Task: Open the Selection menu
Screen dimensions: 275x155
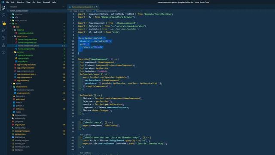Action: (20, 2)
